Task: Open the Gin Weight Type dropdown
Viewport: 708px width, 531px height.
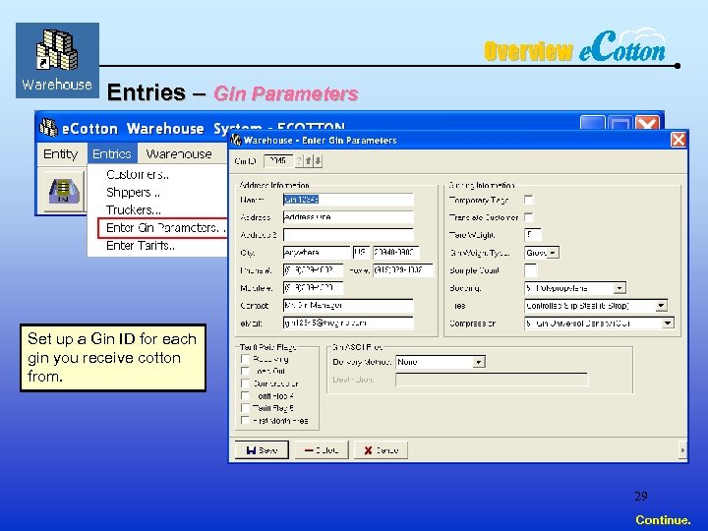Action: 553,253
